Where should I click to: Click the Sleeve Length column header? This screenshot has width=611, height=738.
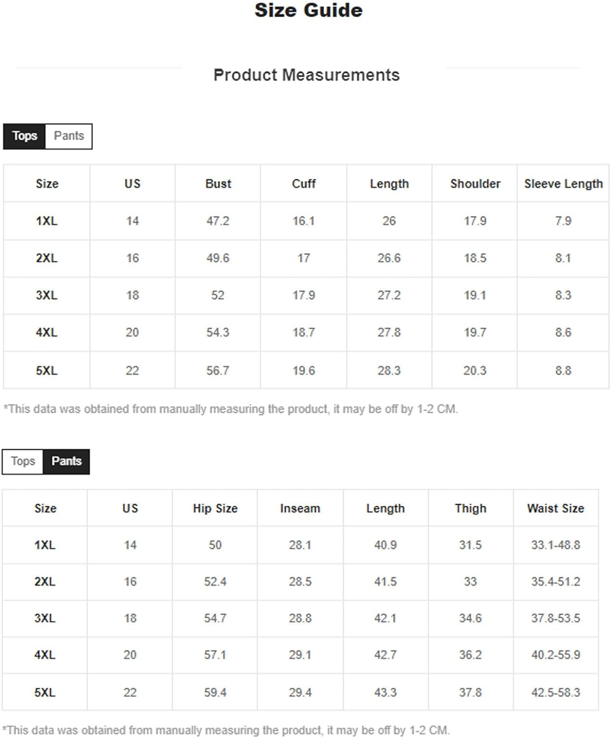[x=563, y=184]
